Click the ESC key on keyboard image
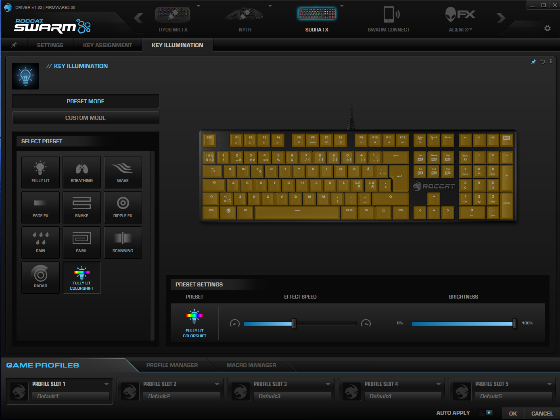Viewport: 560px width, 420px height. click(x=209, y=140)
